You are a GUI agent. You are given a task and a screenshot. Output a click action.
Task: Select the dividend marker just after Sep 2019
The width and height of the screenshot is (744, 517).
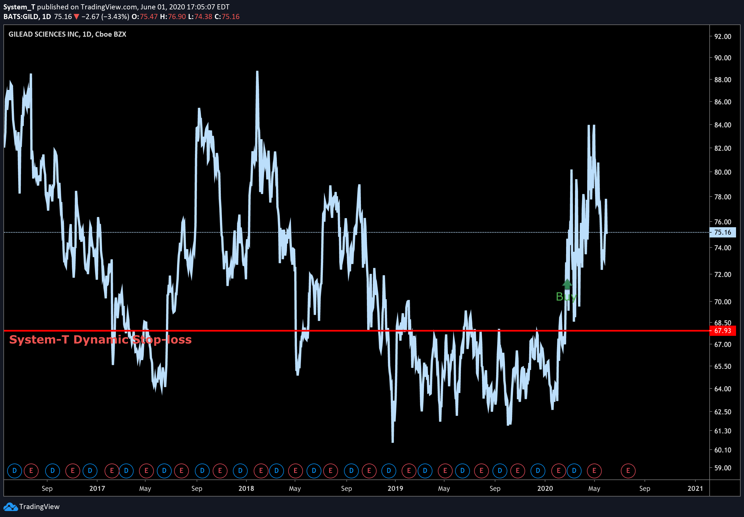(500, 471)
